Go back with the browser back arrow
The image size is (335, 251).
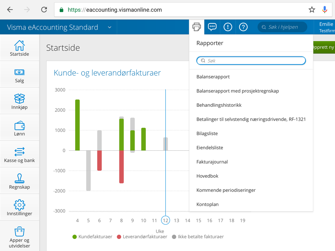pyautogui.click(x=10, y=10)
